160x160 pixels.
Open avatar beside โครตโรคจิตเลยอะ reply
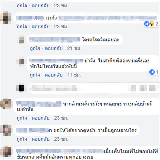[x=21, y=40]
